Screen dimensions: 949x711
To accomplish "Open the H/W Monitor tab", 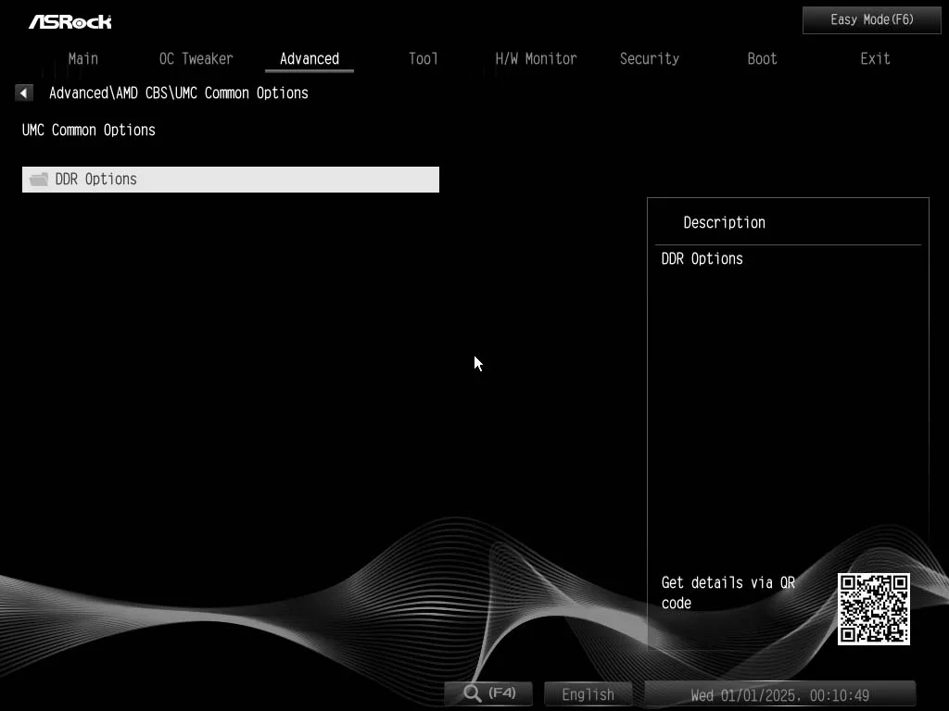I will pos(537,58).
